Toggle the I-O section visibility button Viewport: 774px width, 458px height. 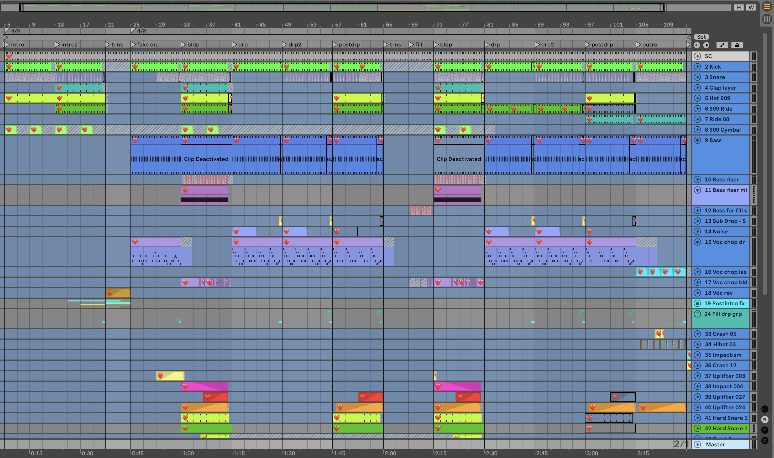(765, 409)
